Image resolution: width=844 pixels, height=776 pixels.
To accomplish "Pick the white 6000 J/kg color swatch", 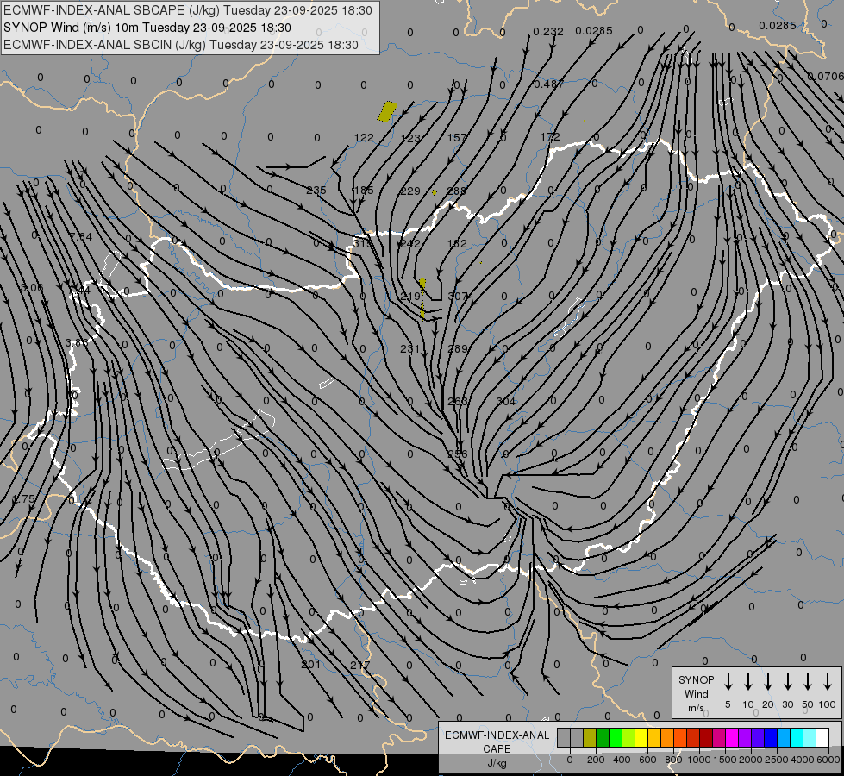I will coord(822,737).
